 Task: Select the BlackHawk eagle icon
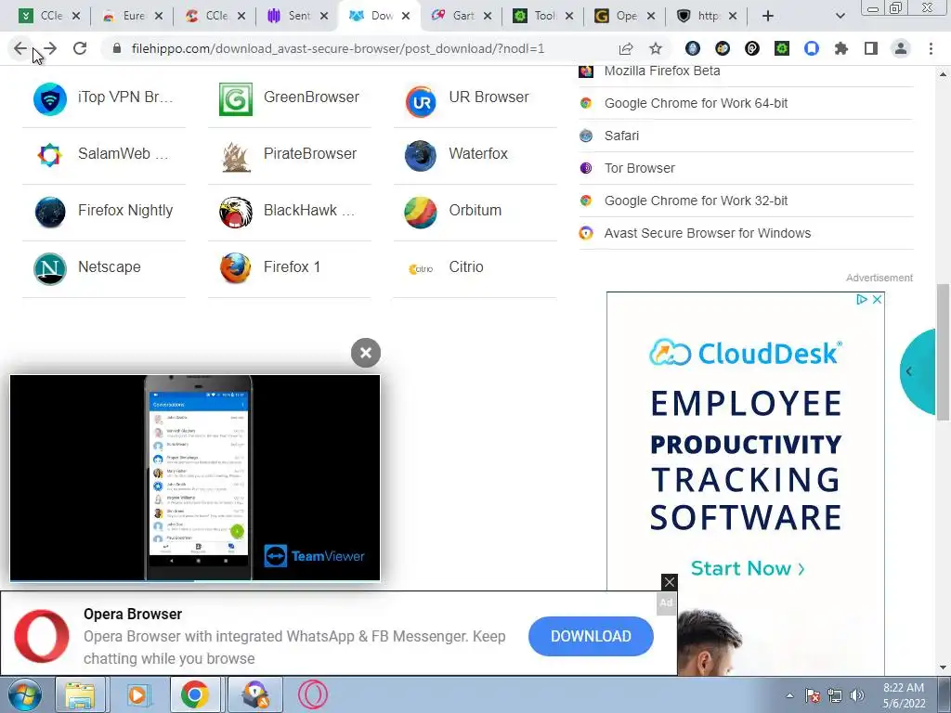(x=235, y=213)
